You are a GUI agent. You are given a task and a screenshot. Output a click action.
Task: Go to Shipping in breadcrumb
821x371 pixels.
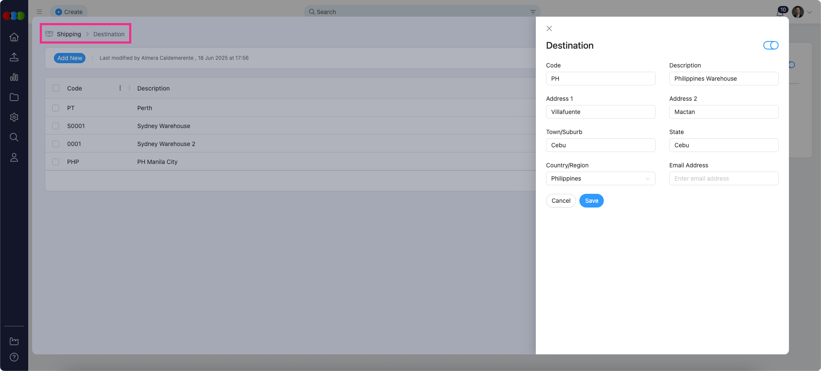click(68, 34)
